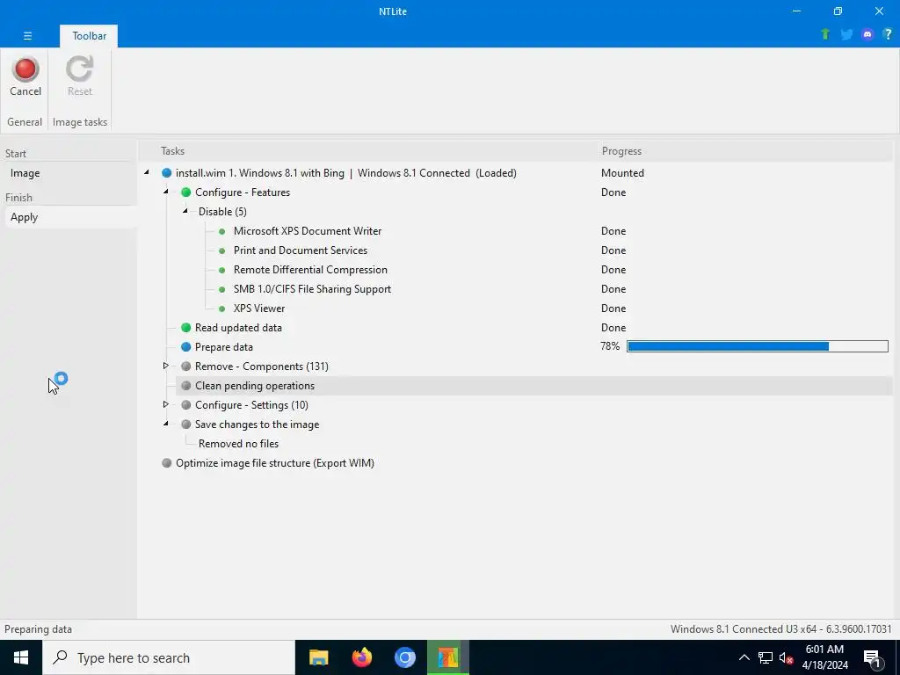
Task: Click the red Cancel button
Action: coord(25,76)
